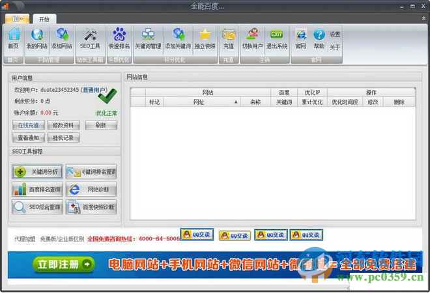Screen dimensions: 430x293
Task: Click the 累计优化 column header
Action: (x=312, y=102)
